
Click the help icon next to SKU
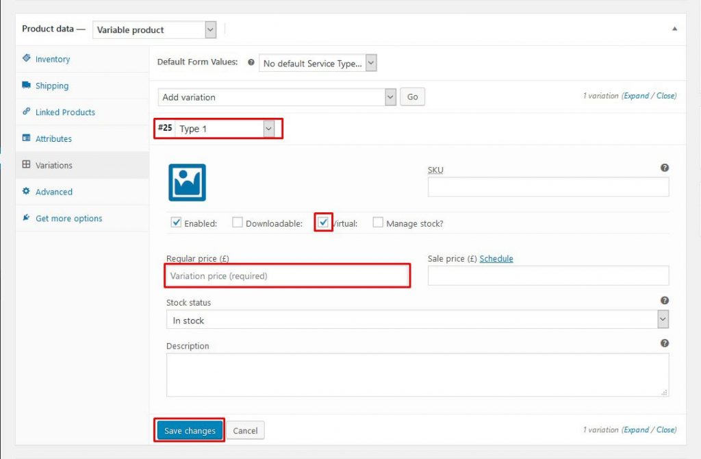(x=664, y=168)
